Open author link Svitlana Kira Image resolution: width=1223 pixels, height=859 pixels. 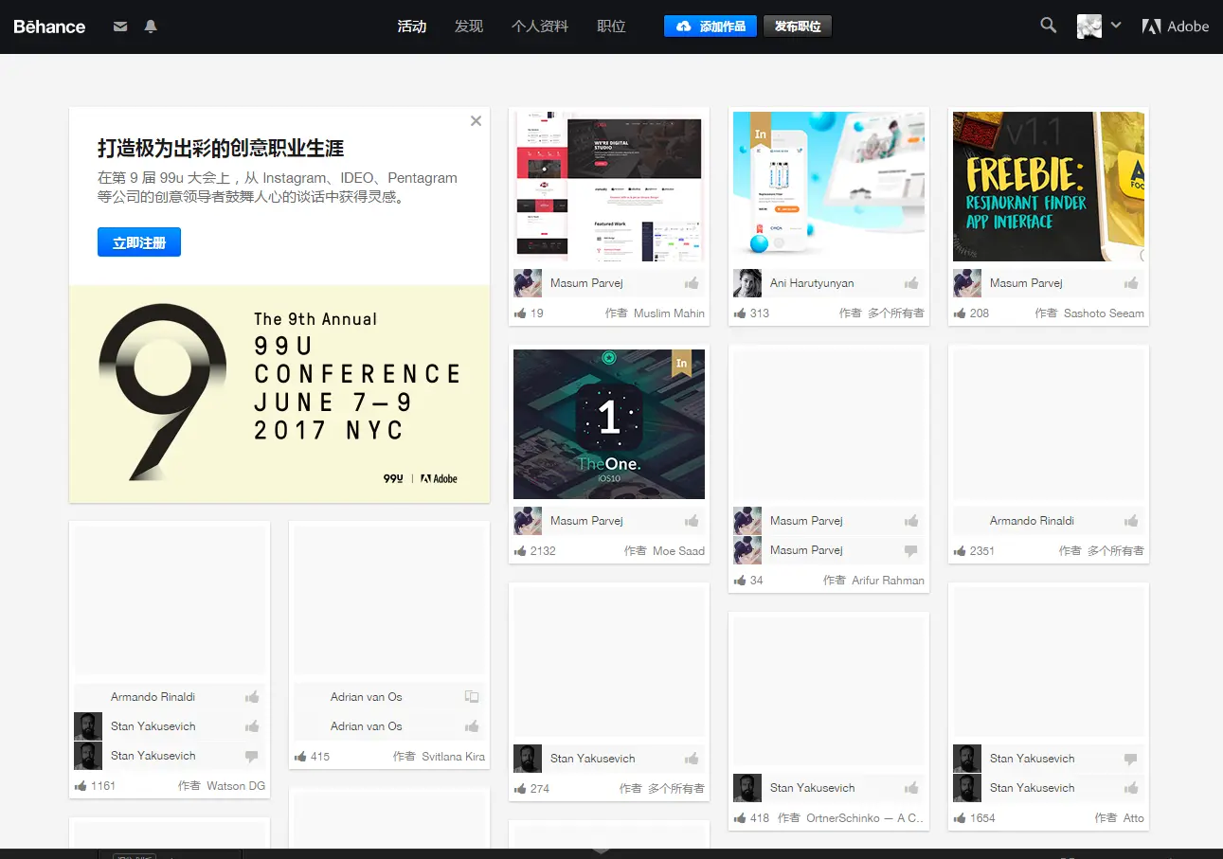coord(453,757)
